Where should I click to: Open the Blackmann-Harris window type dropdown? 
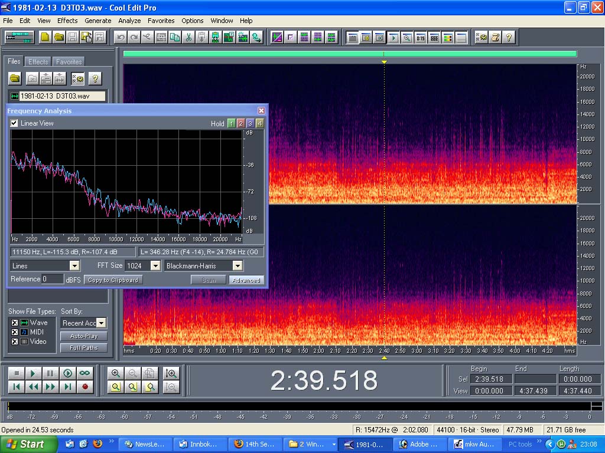[238, 266]
